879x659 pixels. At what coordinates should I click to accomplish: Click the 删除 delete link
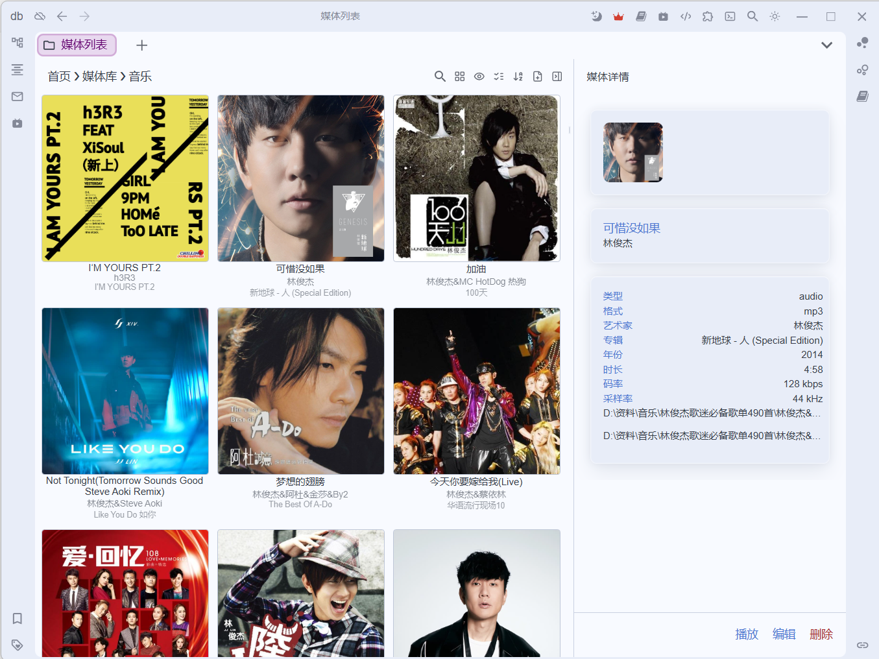click(x=821, y=634)
